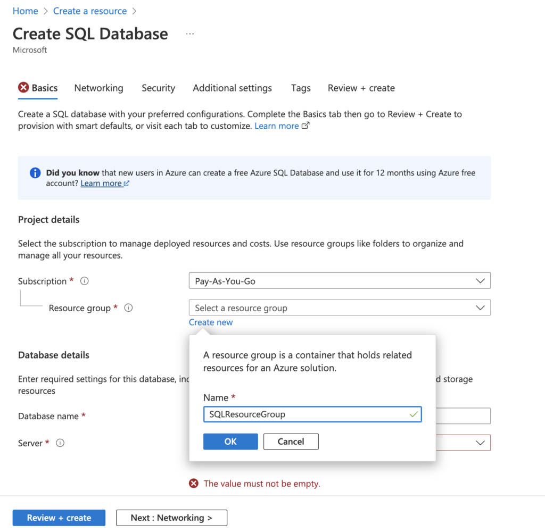The width and height of the screenshot is (545, 532).
Task: Cancel the resource group creation
Action: (291, 441)
